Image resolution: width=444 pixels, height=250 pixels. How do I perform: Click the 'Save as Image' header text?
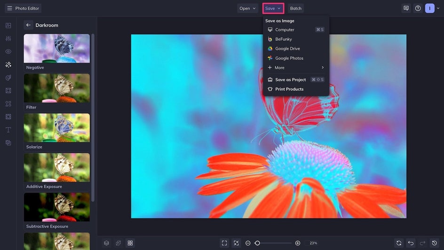(280, 21)
